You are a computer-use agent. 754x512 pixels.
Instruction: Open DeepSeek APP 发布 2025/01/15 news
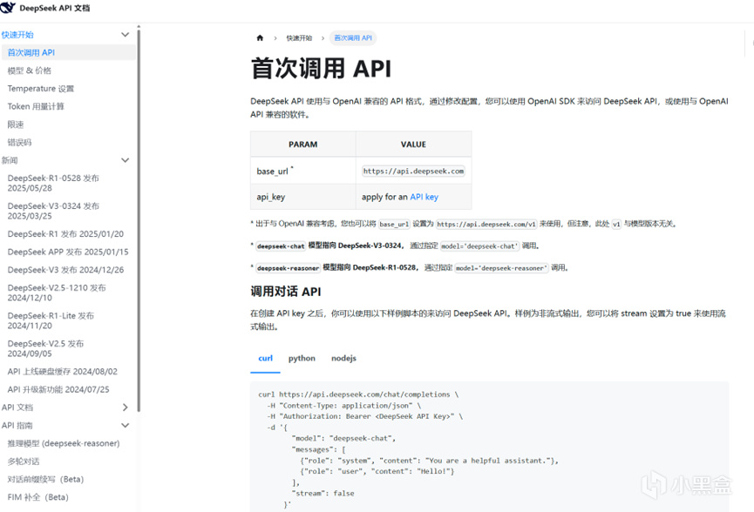pos(68,252)
